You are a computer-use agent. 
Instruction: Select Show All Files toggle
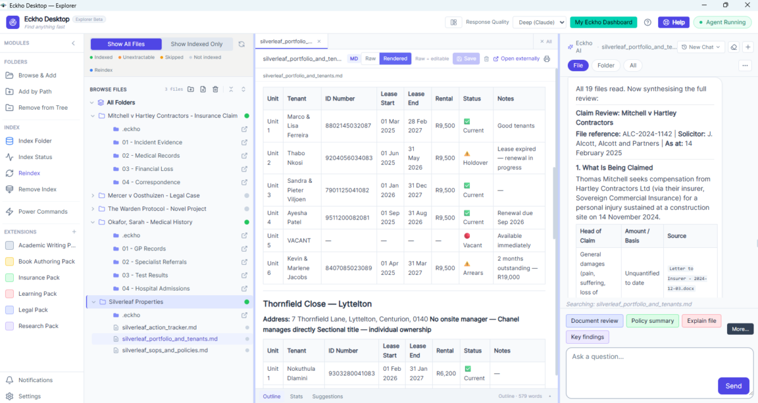126,44
